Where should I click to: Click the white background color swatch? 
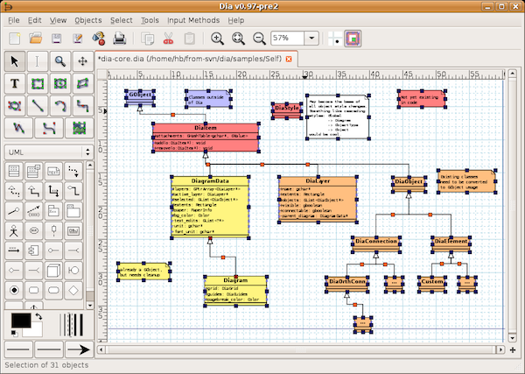(x=36, y=329)
